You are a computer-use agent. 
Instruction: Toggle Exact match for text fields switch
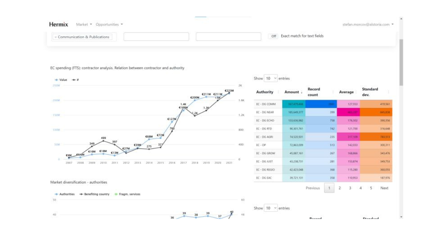tap(273, 36)
